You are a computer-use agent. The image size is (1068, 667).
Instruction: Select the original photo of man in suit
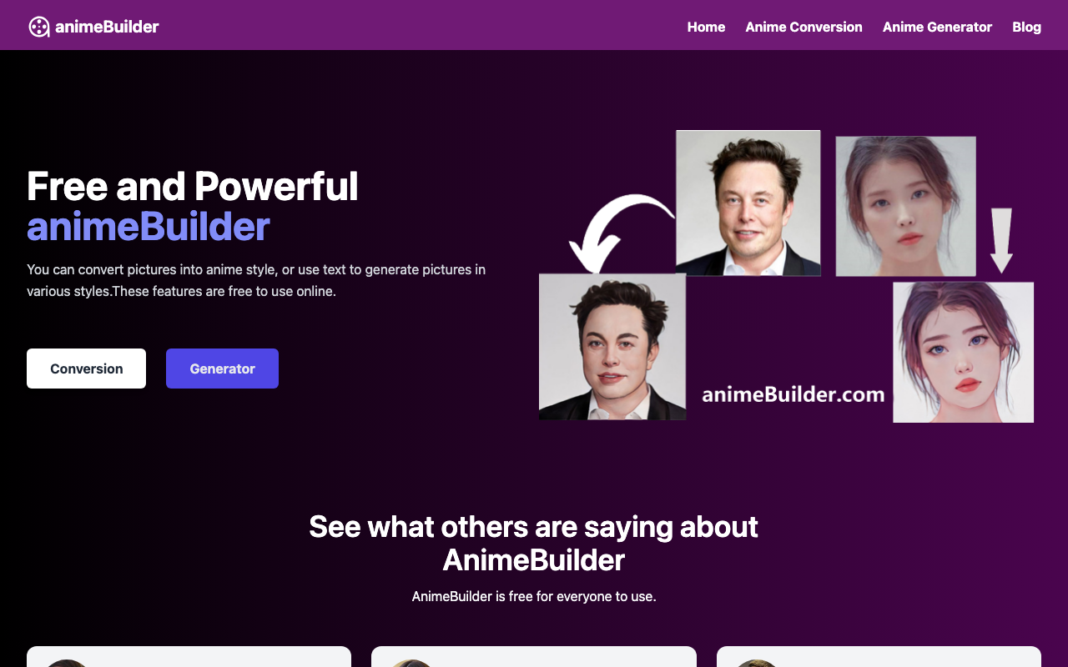pos(748,203)
